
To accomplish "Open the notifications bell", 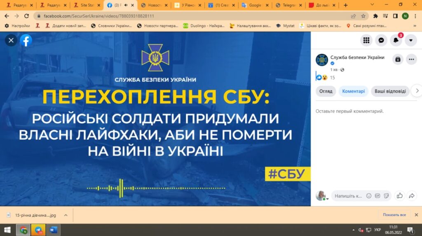I will point(396,40).
